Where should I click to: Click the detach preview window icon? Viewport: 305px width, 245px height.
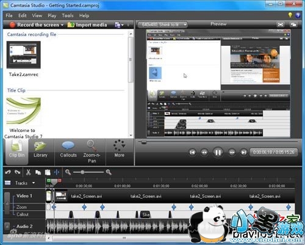point(293,24)
